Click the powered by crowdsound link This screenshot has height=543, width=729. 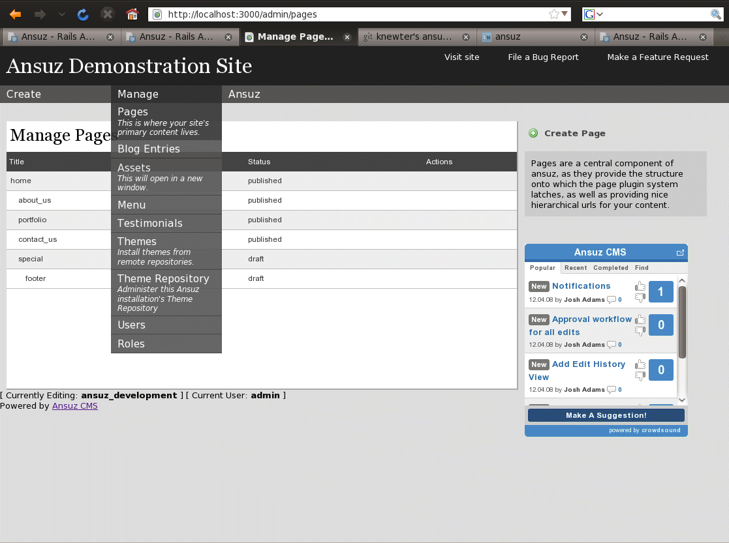point(644,430)
